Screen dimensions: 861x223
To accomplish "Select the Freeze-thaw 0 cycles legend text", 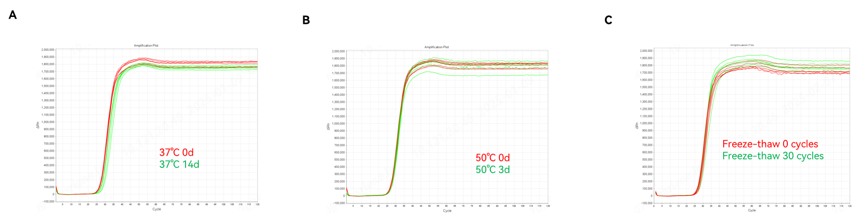I will 770,144.
